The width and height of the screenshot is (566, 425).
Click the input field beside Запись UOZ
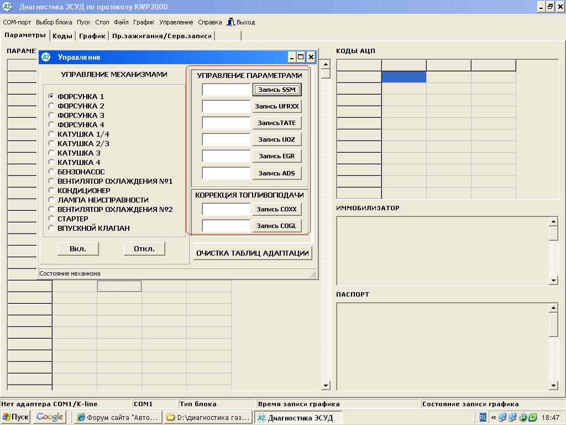(226, 139)
